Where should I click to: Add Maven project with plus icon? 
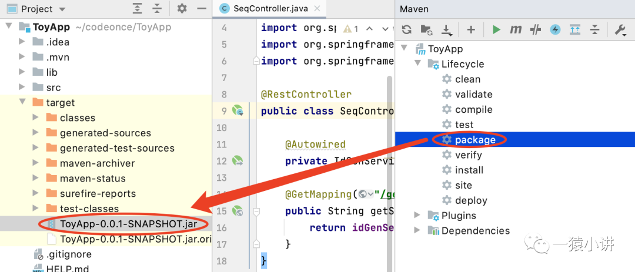[x=471, y=29]
